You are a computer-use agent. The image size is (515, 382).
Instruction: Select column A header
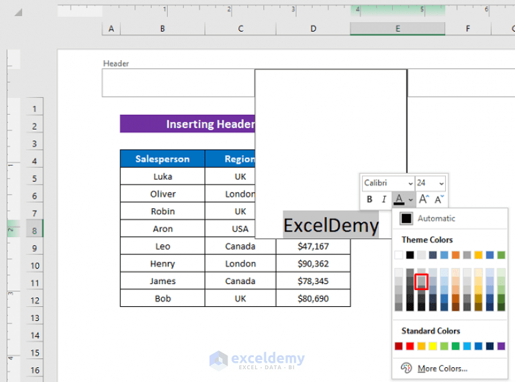[111, 29]
